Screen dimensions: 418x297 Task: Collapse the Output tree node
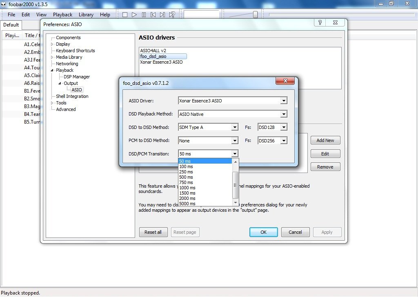pyautogui.click(x=60, y=83)
